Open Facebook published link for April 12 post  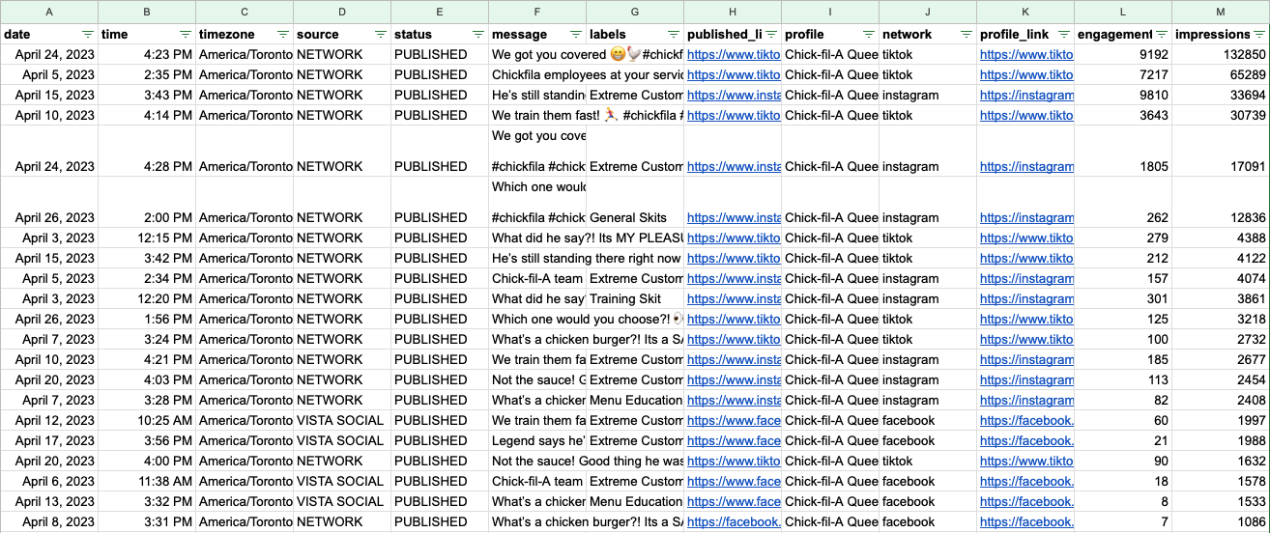coord(733,421)
